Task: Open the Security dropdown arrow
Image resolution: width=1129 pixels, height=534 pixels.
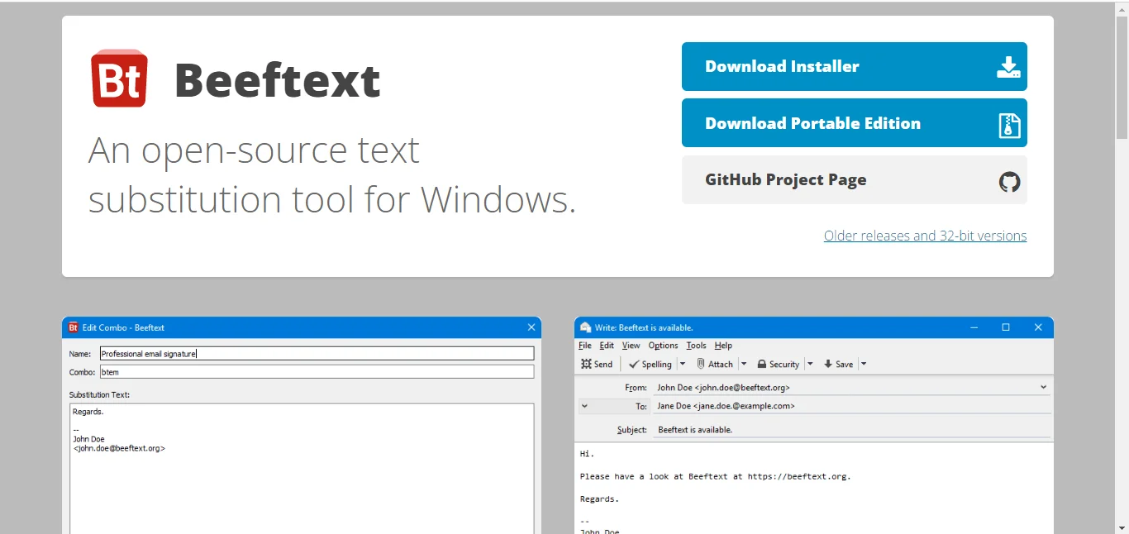Action: tap(810, 364)
